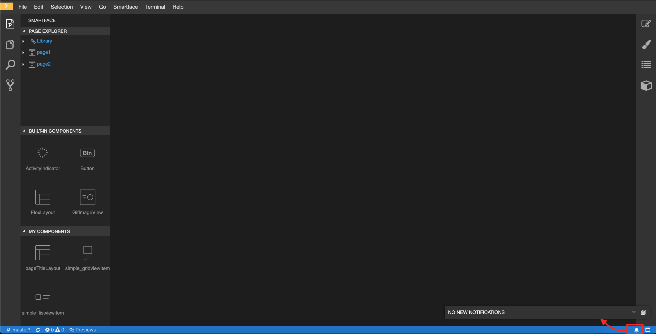Open the Edit menu

tap(39, 7)
